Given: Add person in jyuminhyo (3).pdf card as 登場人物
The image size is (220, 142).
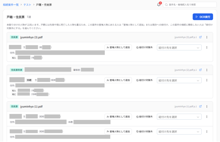Looking at the screenshot, I should point(118,47).
